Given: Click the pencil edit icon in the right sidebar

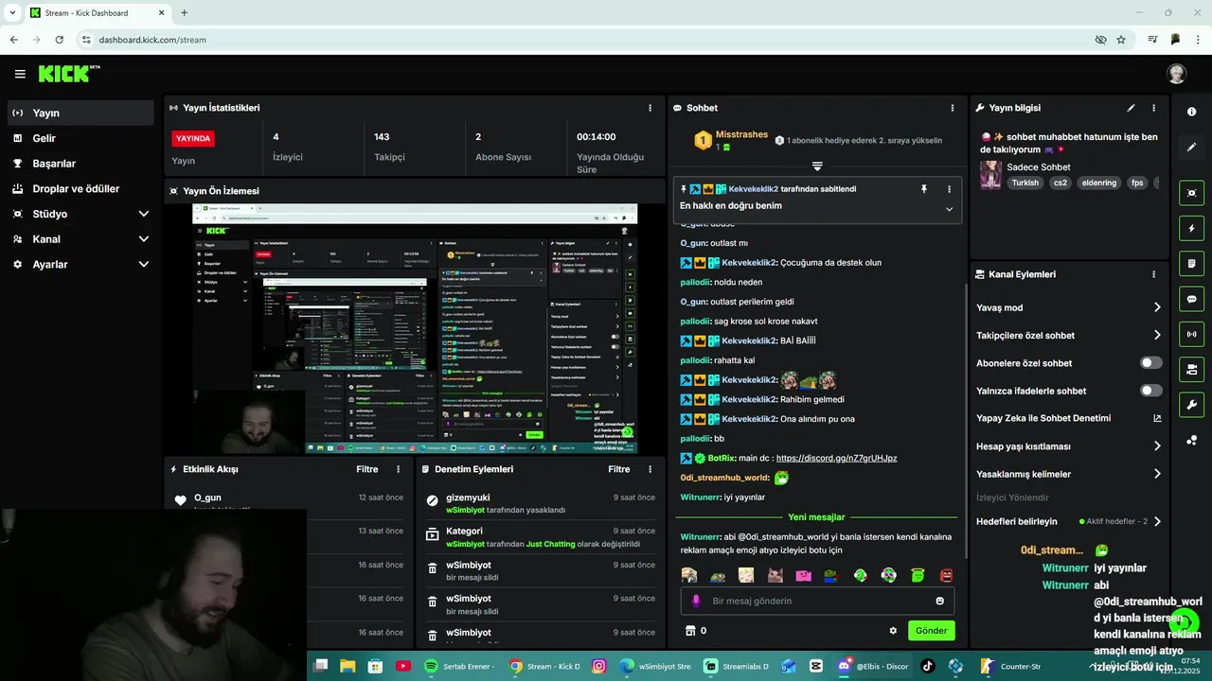Looking at the screenshot, I should pyautogui.click(x=1191, y=148).
